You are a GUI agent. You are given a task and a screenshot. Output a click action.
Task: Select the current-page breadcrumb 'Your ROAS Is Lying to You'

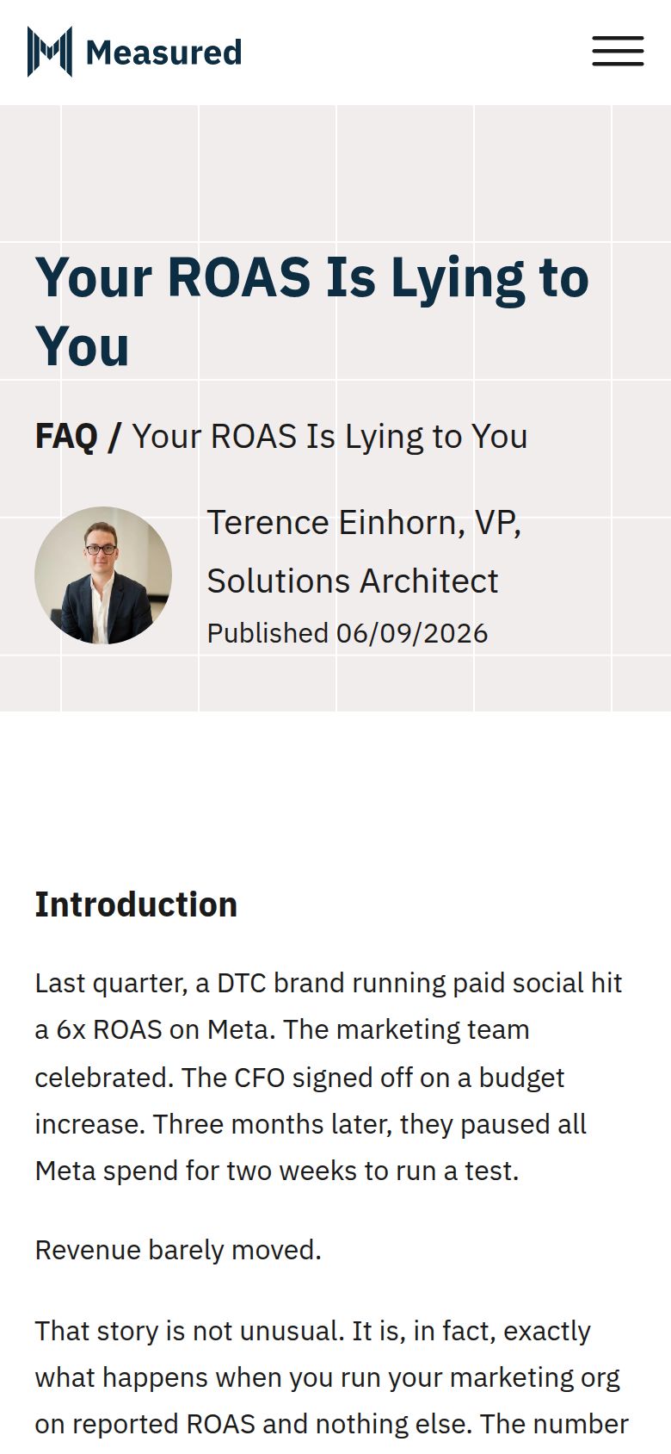pyautogui.click(x=329, y=437)
